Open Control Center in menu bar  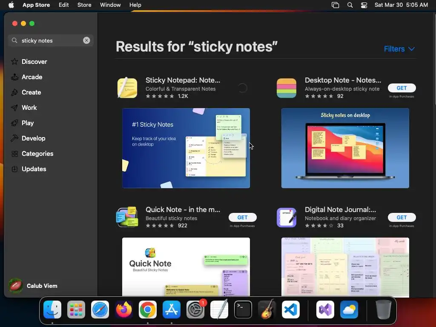[364, 5]
